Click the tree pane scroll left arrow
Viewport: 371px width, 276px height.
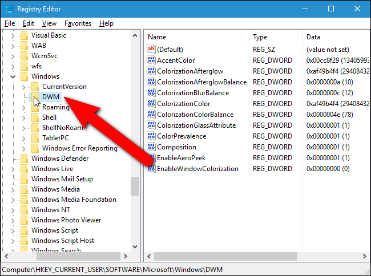point(6,257)
